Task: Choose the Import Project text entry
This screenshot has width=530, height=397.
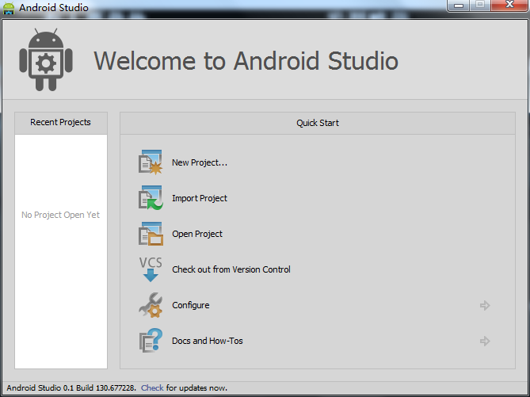Action: pyautogui.click(x=200, y=198)
